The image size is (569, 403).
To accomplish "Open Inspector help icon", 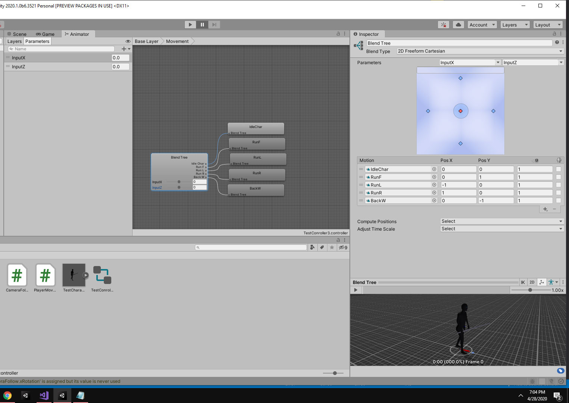I will pyautogui.click(x=557, y=43).
